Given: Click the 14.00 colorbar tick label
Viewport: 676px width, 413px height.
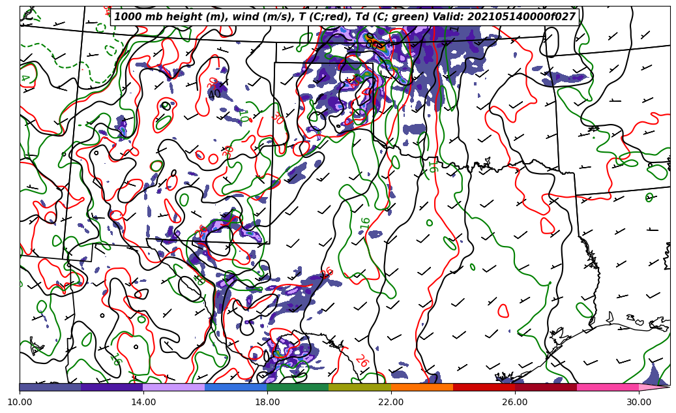Looking at the screenshot, I should [143, 403].
